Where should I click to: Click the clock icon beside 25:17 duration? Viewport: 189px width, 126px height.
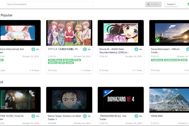pos(152,123)
